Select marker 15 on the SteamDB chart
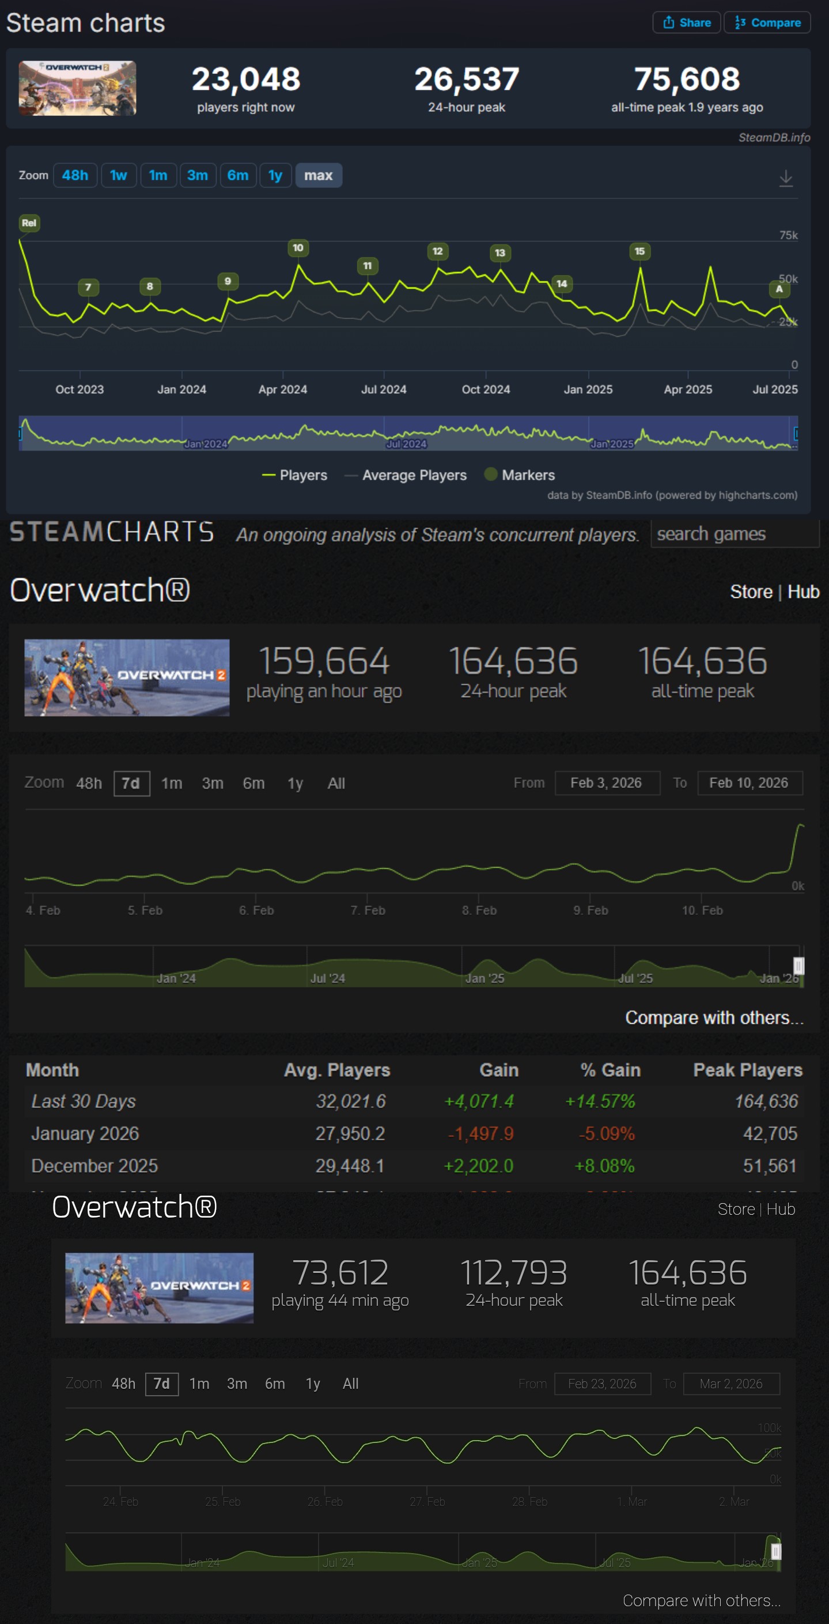829x1624 pixels. click(x=639, y=251)
